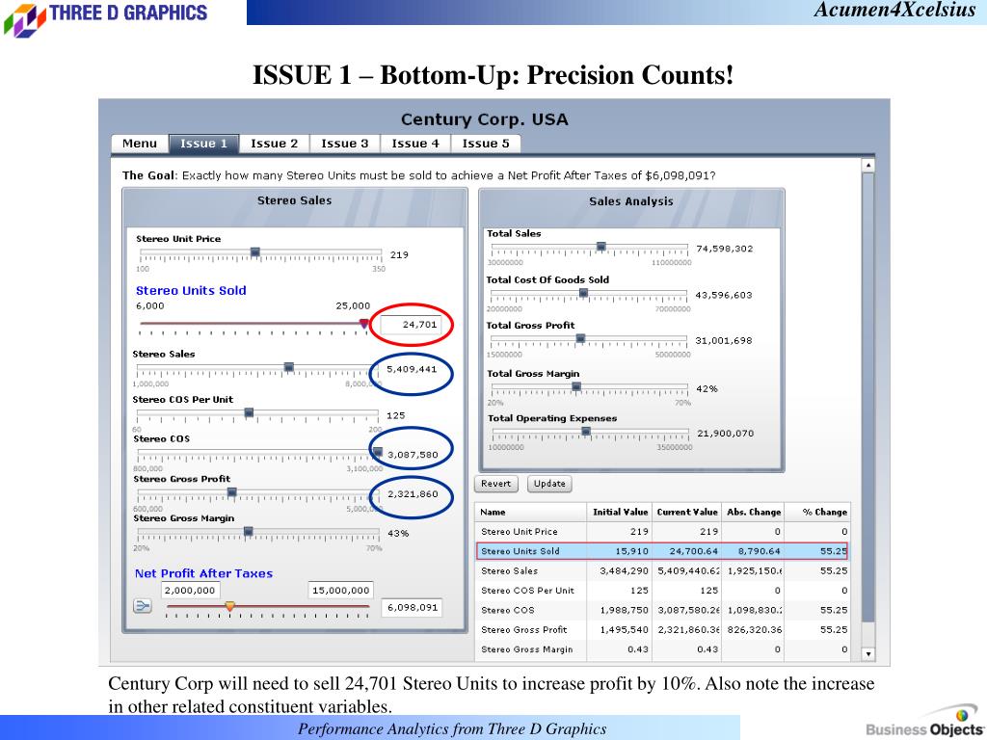Click the Total Gross Profit slider handle
This screenshot has width=987, height=740.
(581, 338)
